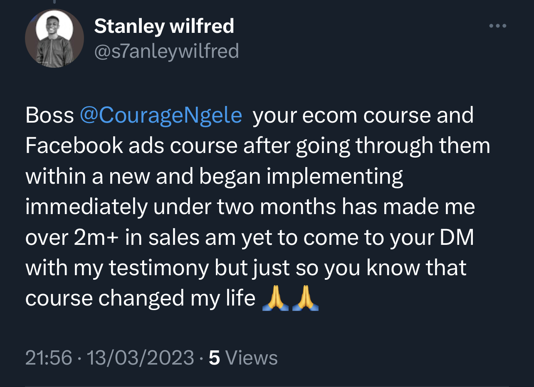Click the word testimony in the tweet
This screenshot has width=534, height=387.
(x=159, y=268)
